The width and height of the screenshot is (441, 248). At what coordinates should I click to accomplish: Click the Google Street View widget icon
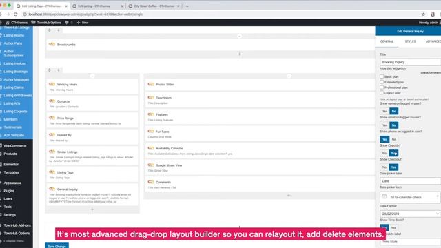(151, 165)
